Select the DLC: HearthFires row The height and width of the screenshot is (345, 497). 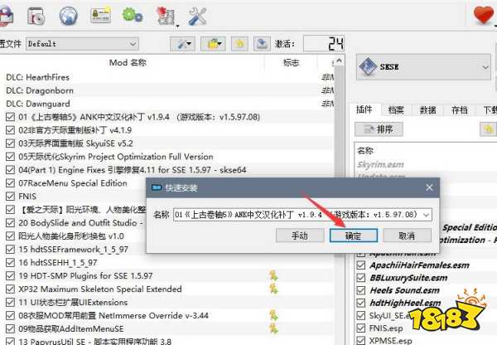pyautogui.click(x=166, y=77)
